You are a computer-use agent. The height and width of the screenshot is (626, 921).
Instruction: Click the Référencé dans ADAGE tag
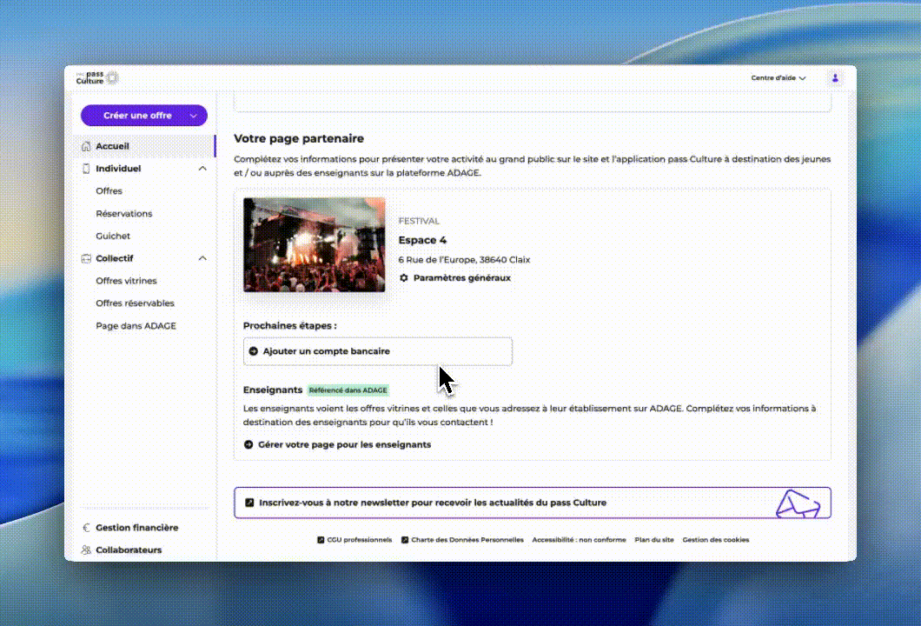pos(348,390)
